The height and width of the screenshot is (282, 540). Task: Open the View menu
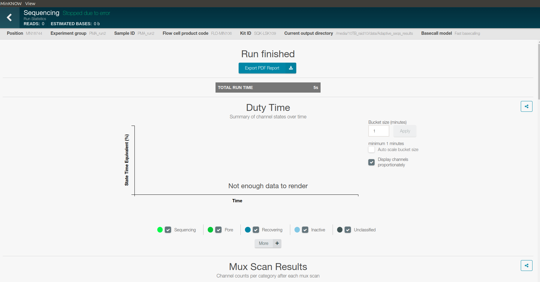click(x=30, y=3)
